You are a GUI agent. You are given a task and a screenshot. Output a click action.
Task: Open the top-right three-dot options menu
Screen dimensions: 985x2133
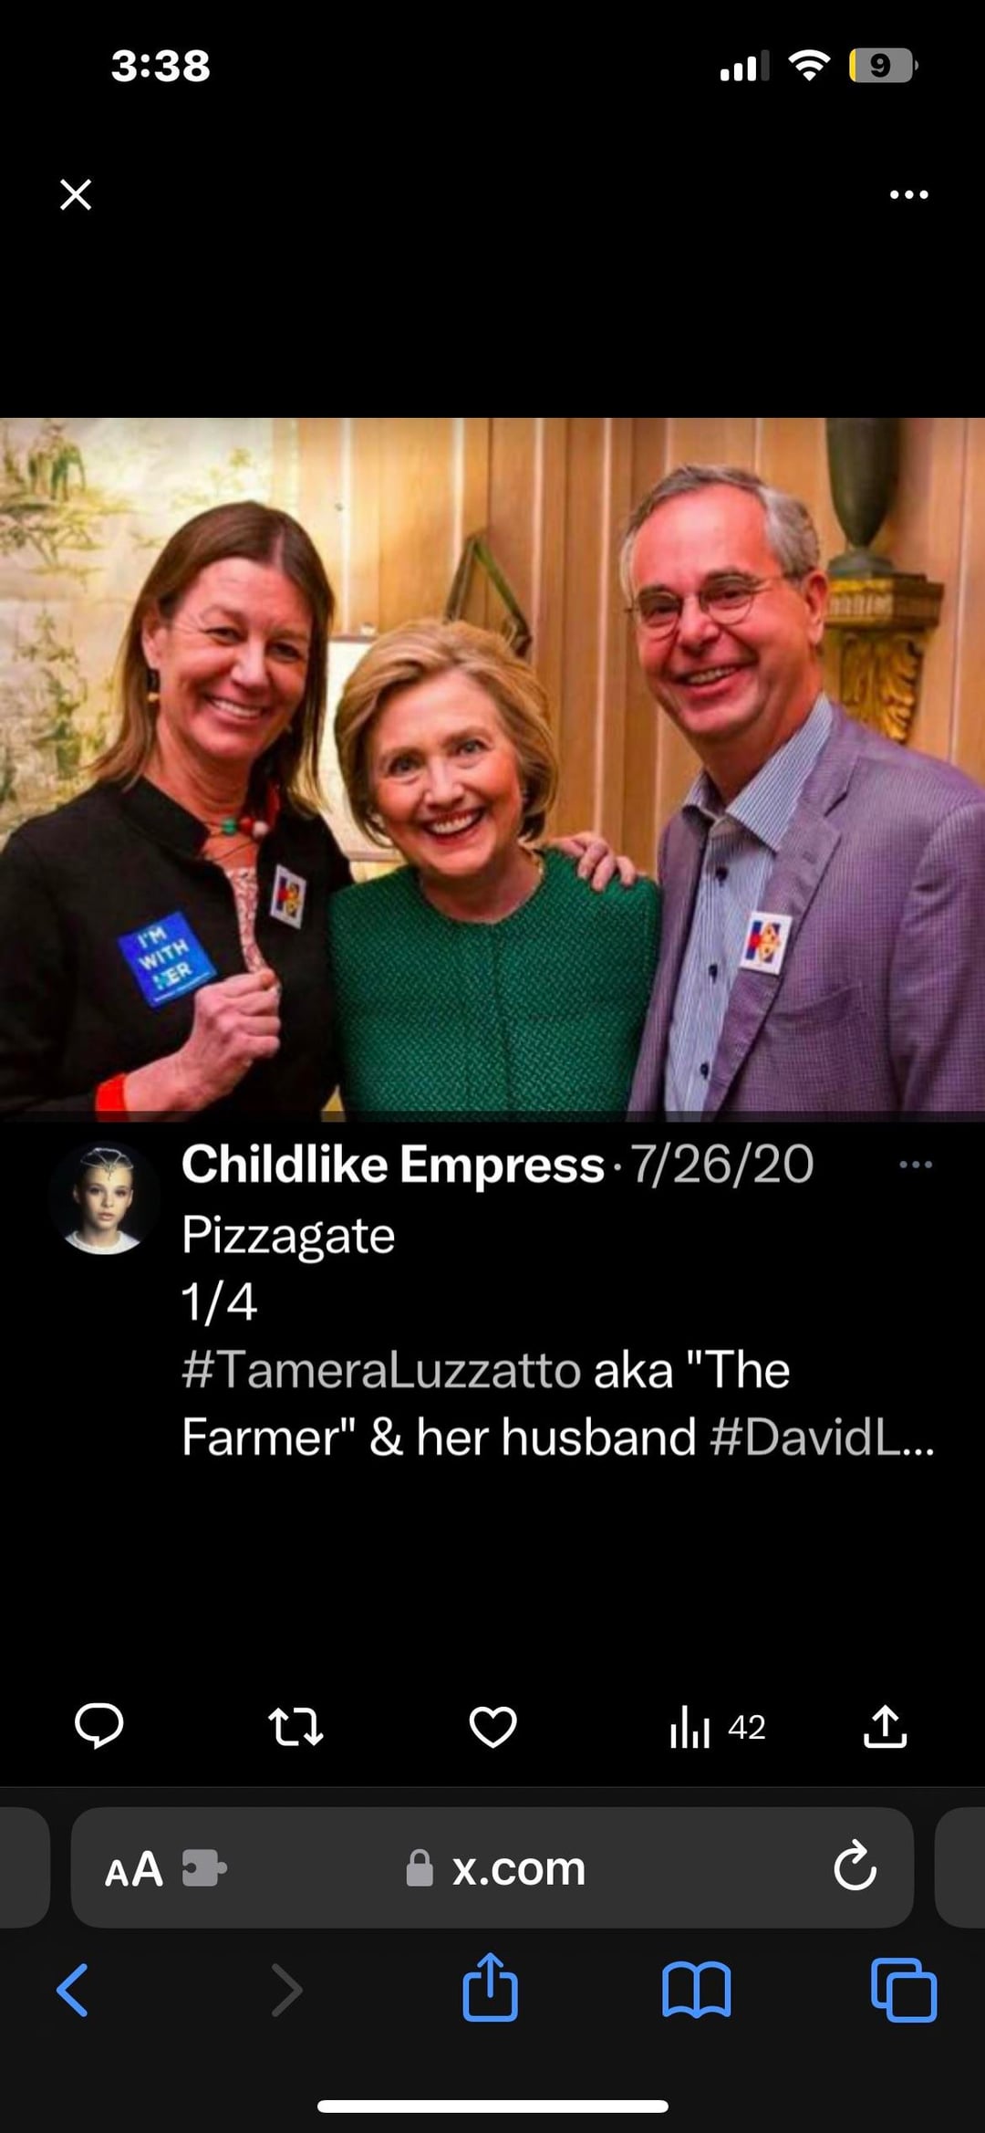click(x=909, y=194)
